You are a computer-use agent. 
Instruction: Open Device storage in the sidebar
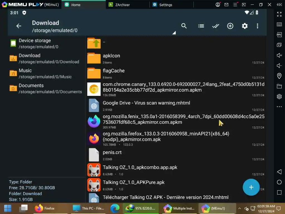(46, 43)
